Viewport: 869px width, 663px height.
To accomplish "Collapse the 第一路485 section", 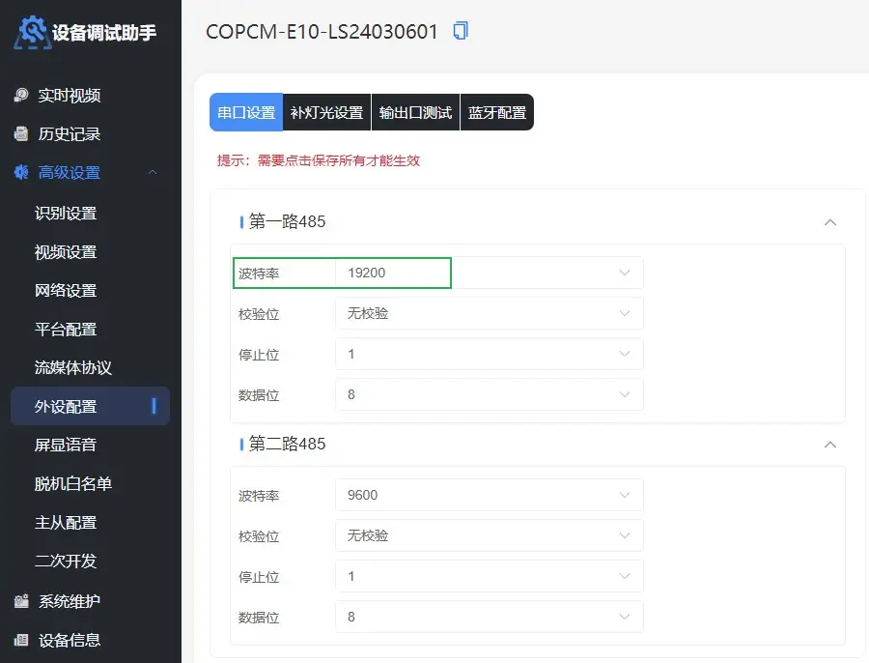I will (x=830, y=222).
